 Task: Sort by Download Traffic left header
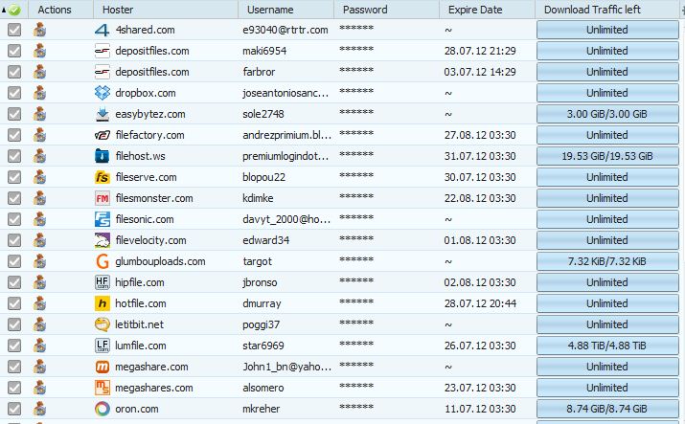click(607, 10)
